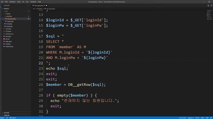This screenshot has width=213, height=119.
Task: Synchronize changes via status bar sync icon
Action: click(7, 118)
